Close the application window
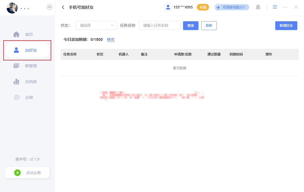The width and height of the screenshot is (304, 192). pos(296,7)
